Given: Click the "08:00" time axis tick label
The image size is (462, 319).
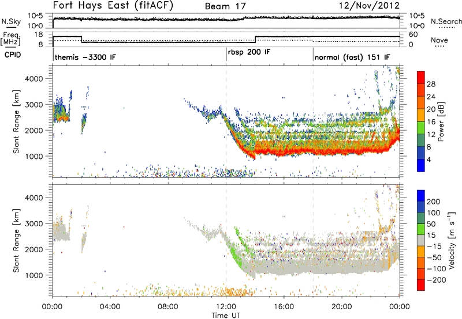Looking at the screenshot, I should (168, 306).
